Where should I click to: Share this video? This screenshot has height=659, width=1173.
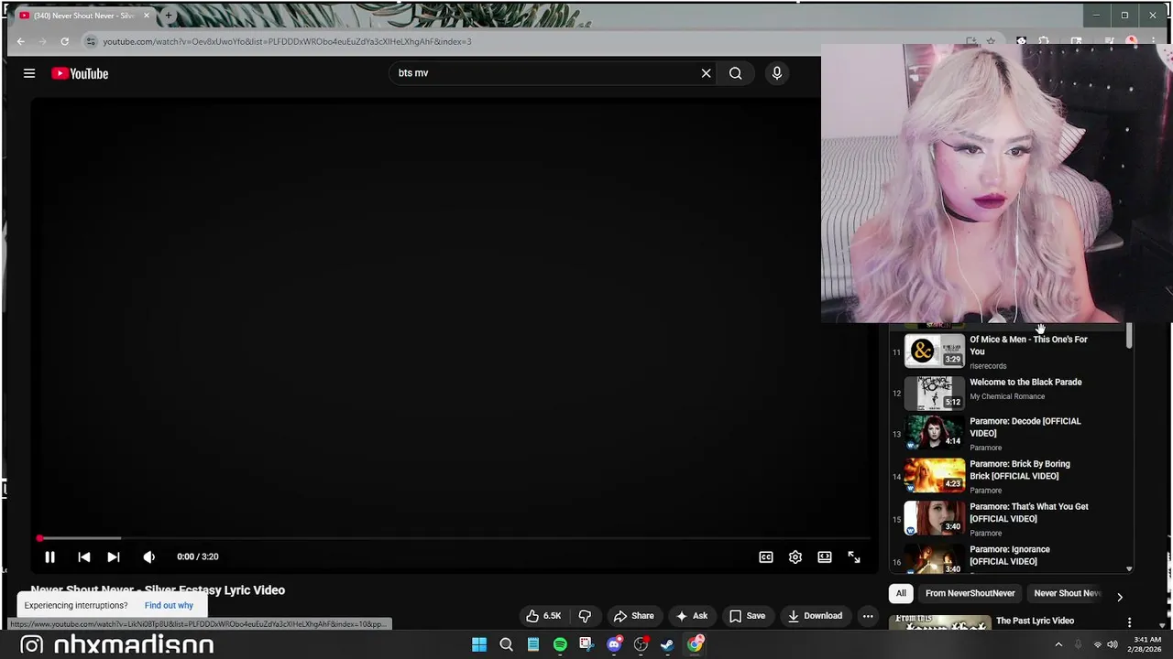[x=633, y=616]
